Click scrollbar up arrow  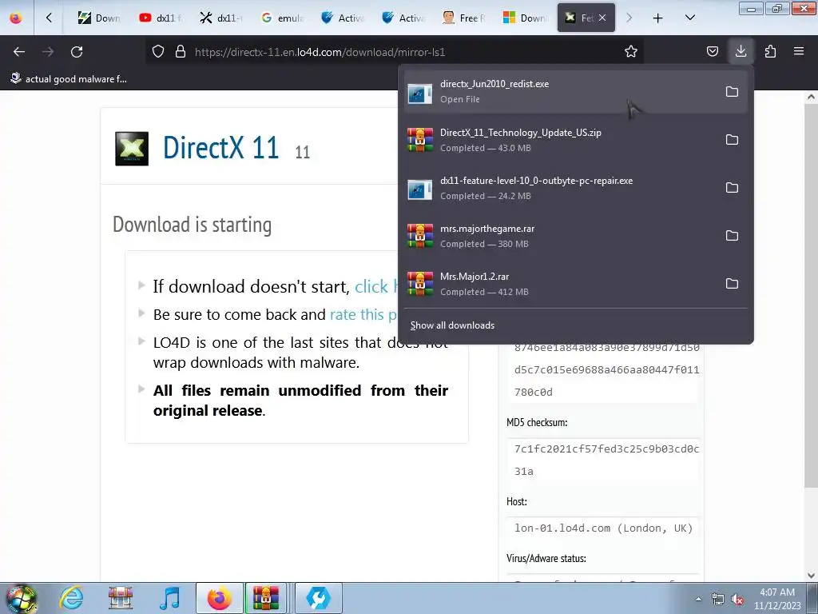tap(811, 97)
